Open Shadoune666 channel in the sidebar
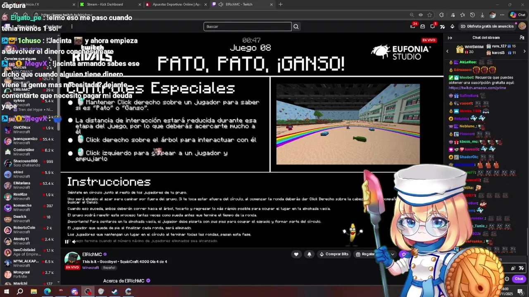Viewport: 529px width, 297px height. coord(30,163)
